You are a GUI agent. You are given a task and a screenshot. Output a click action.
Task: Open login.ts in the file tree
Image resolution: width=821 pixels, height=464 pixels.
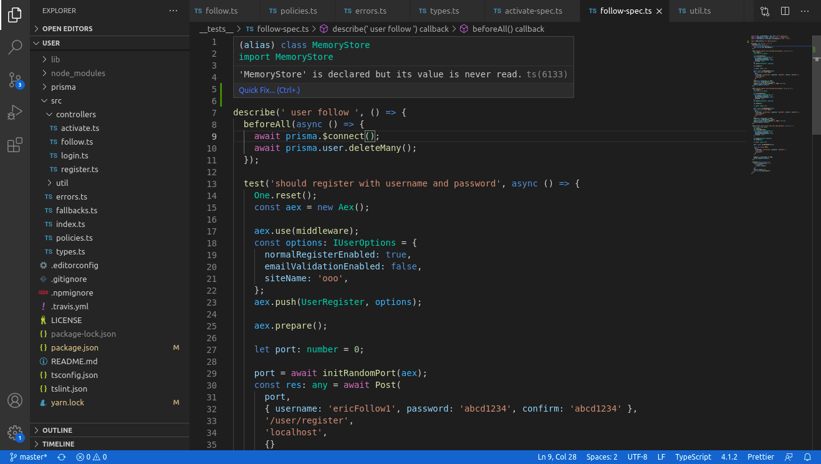click(110, 155)
